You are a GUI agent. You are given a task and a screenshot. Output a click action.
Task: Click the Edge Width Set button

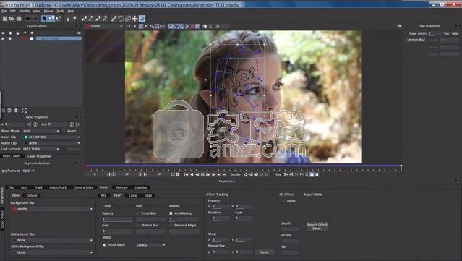pos(446,33)
